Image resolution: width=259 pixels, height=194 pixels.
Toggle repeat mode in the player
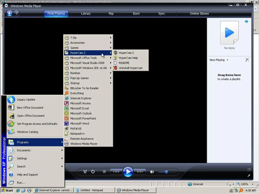pos(93,172)
